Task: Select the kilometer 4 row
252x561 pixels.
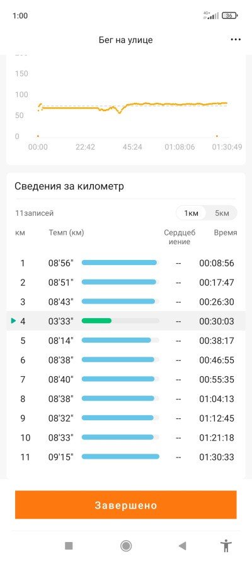Action: [125, 321]
